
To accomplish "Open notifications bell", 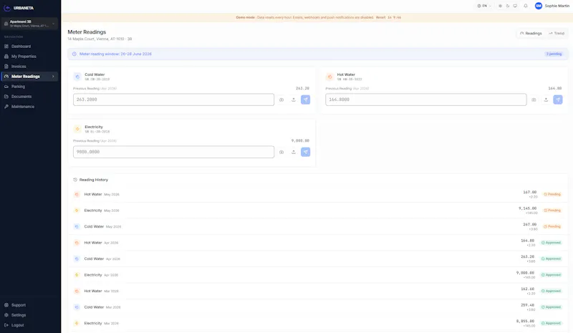I will [526, 6].
